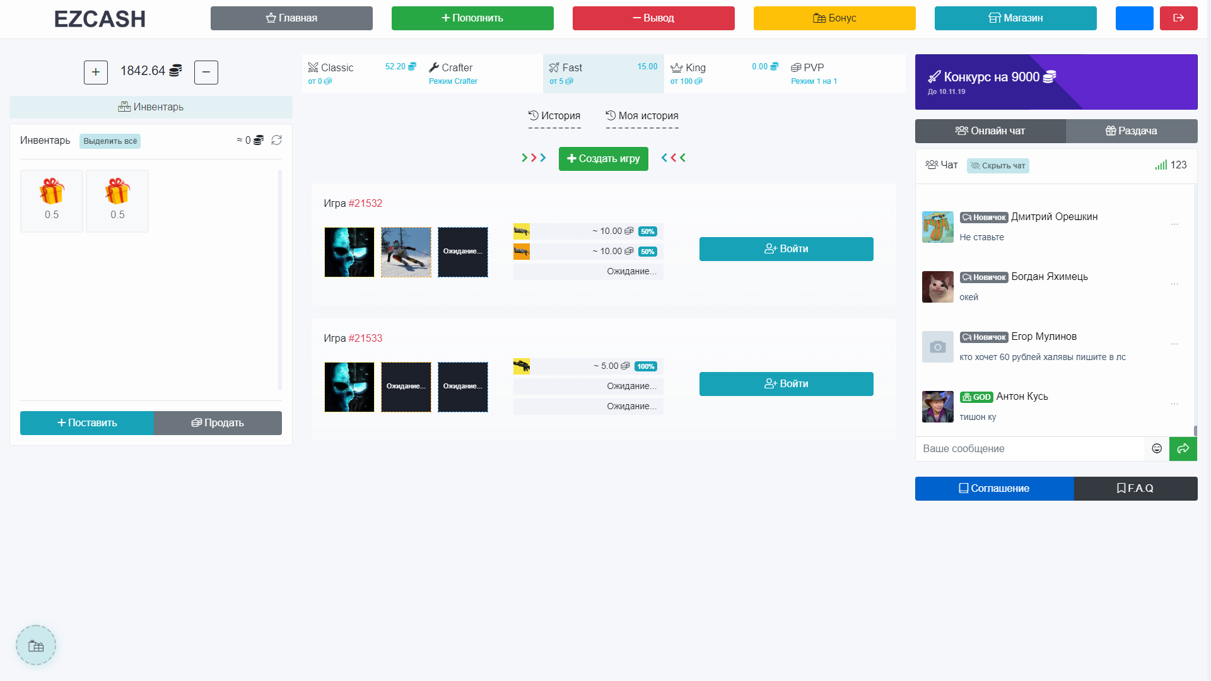Open the floating bonus gift icon
This screenshot has height=681, width=1211.
(x=36, y=645)
